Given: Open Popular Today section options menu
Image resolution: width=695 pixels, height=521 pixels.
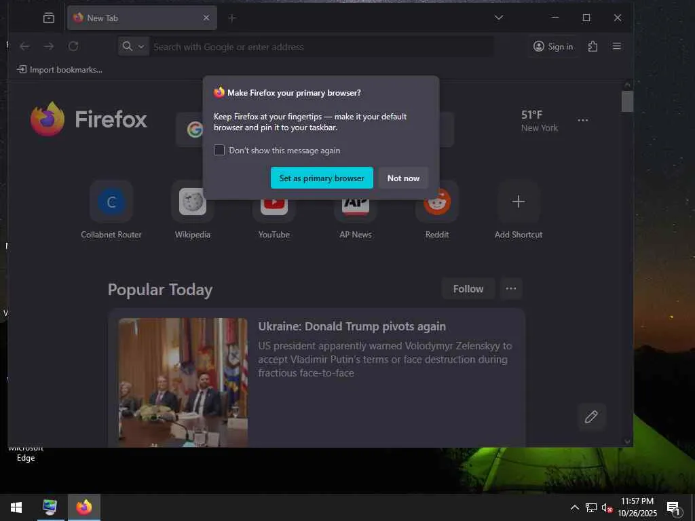Looking at the screenshot, I should click(x=510, y=289).
